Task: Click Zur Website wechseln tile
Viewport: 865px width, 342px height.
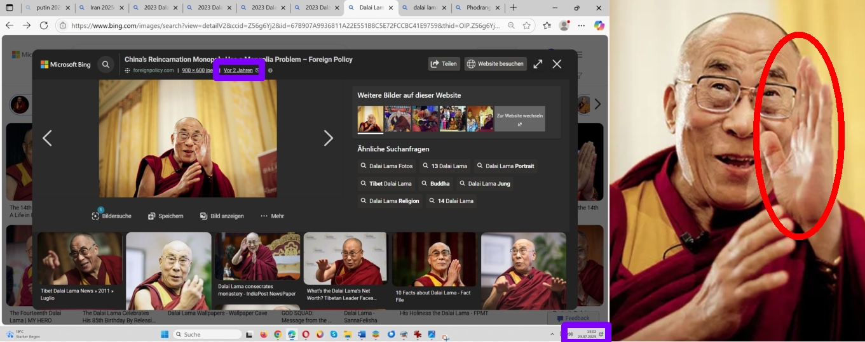Action: pos(519,119)
